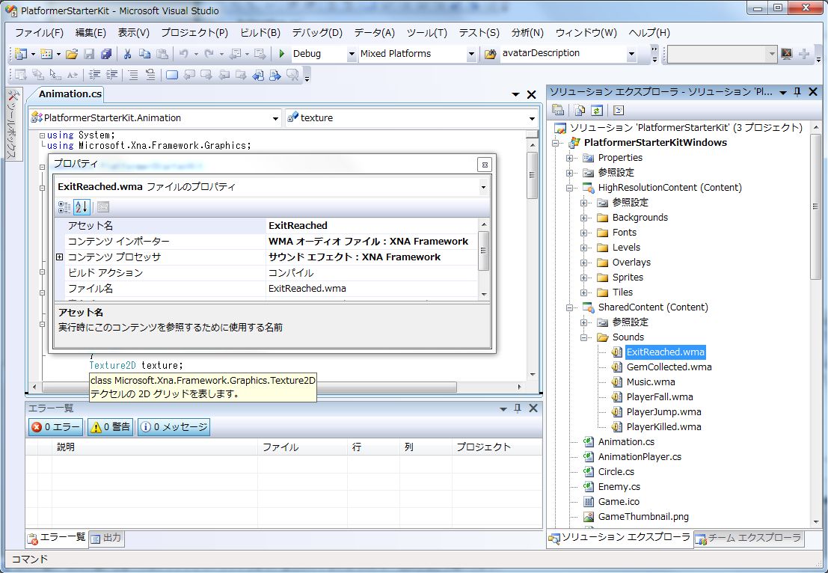Screen dimensions: 828x573
Task: Expand the コンテンツ プロセッサ property row
Action: tap(60, 257)
